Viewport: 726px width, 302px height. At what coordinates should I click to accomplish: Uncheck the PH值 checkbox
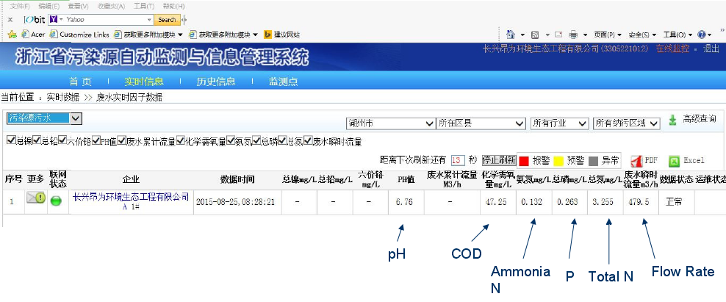96,141
